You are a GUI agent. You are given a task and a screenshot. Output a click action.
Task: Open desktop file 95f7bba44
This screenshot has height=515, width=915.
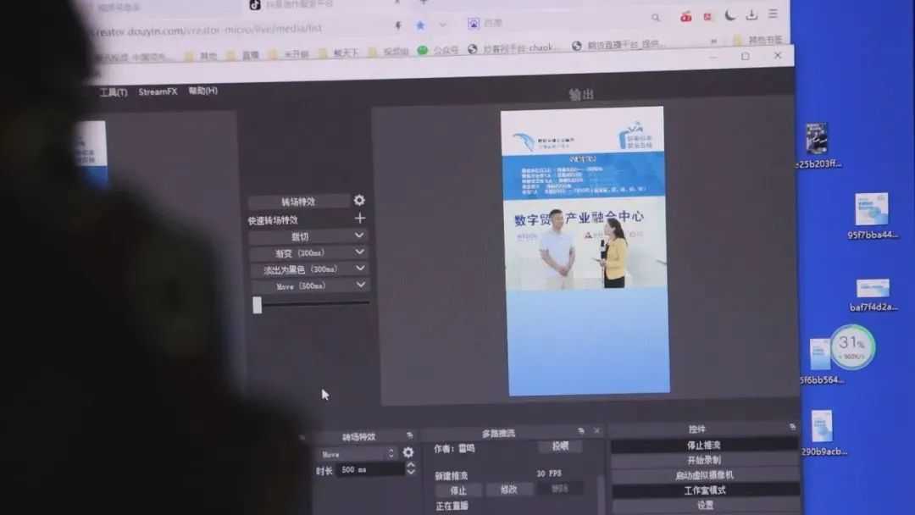(872, 216)
